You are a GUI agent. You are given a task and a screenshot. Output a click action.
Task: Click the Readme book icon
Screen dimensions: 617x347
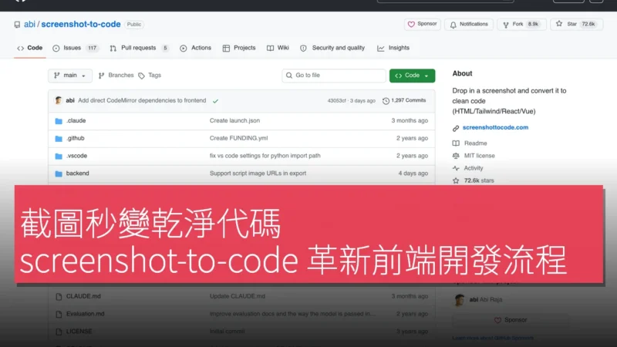(456, 143)
